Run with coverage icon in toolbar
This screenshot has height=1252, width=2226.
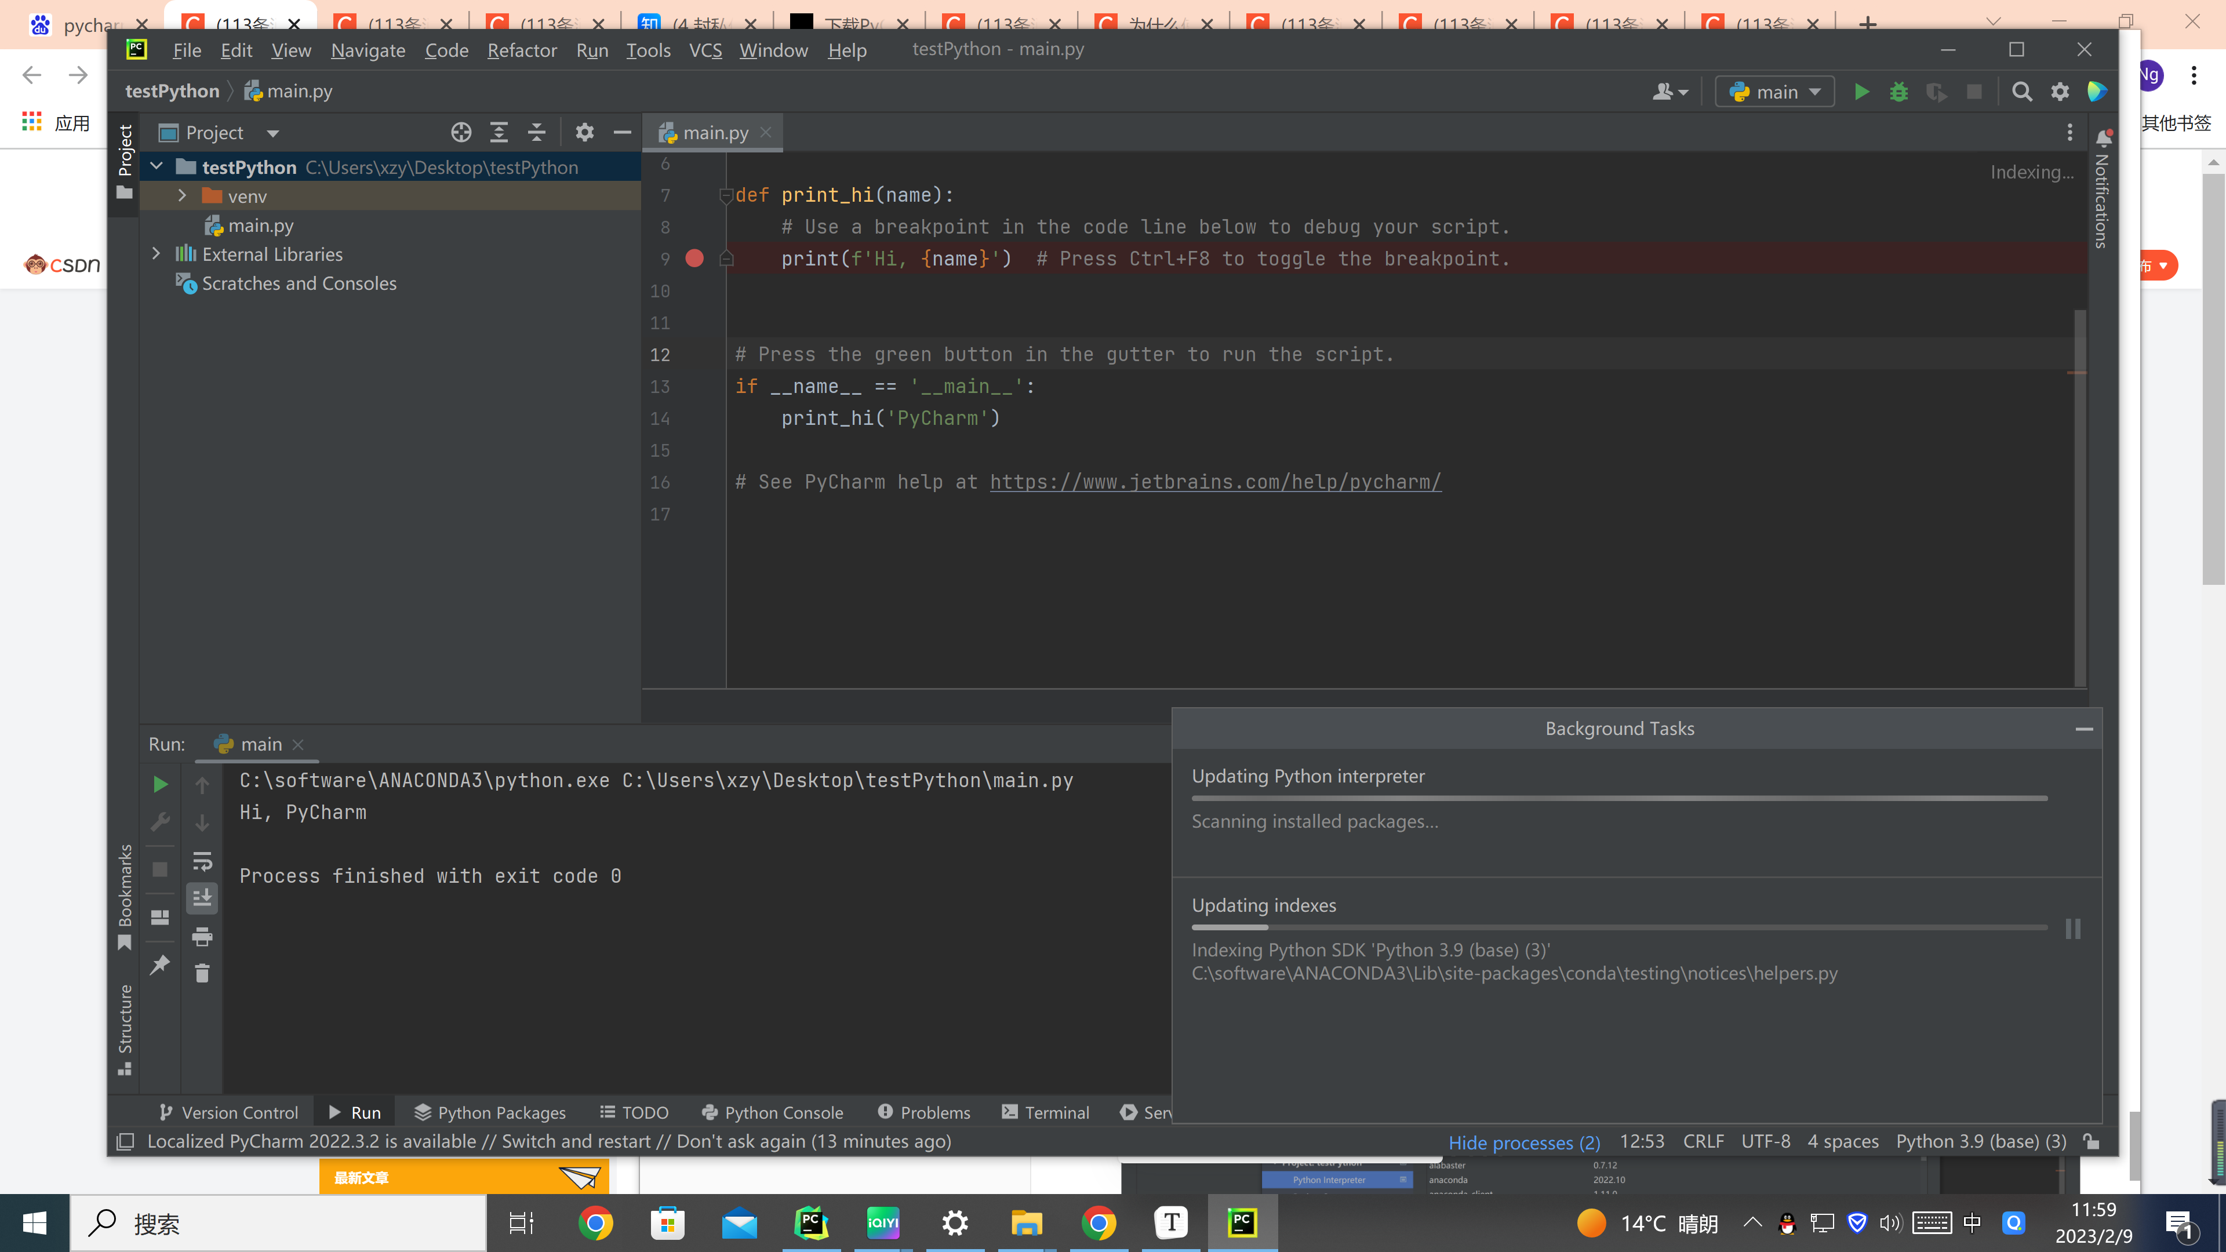[x=1937, y=92]
